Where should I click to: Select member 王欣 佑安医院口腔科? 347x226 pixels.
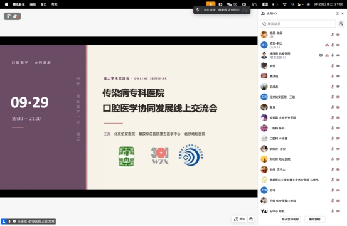point(302,201)
